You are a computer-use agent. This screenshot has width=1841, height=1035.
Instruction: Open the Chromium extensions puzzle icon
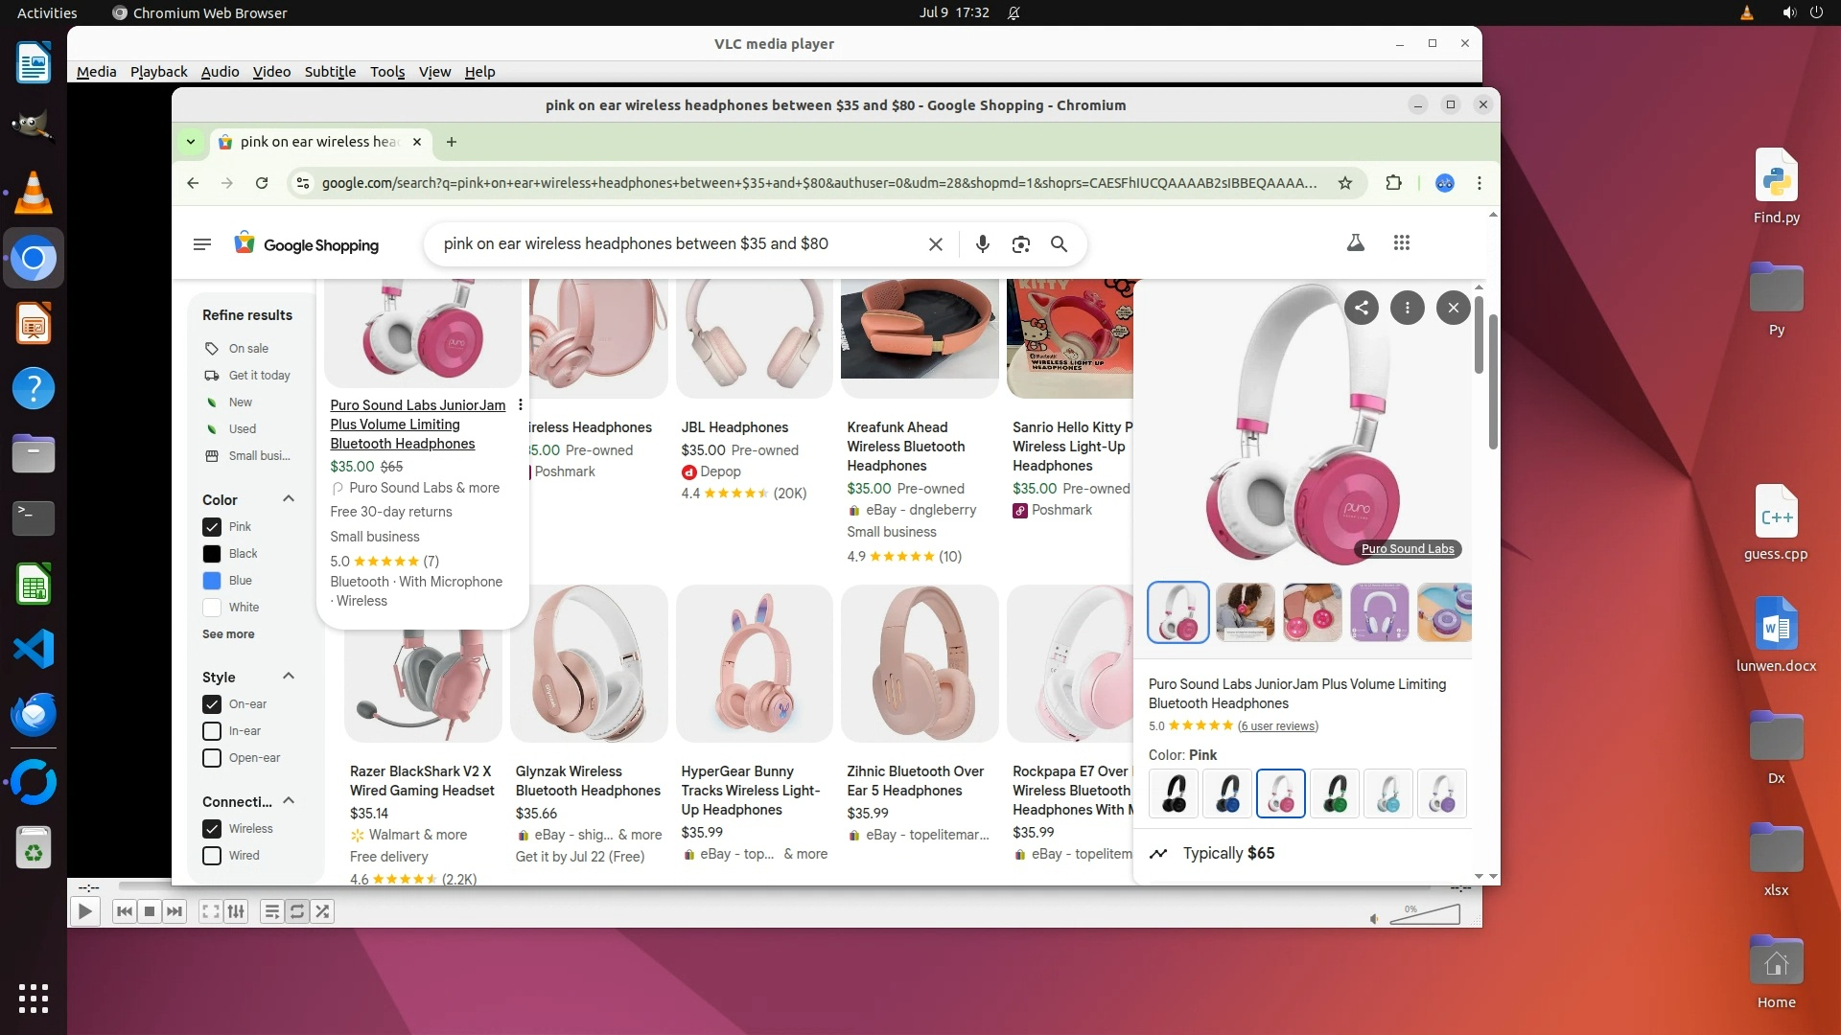pos(1393,183)
